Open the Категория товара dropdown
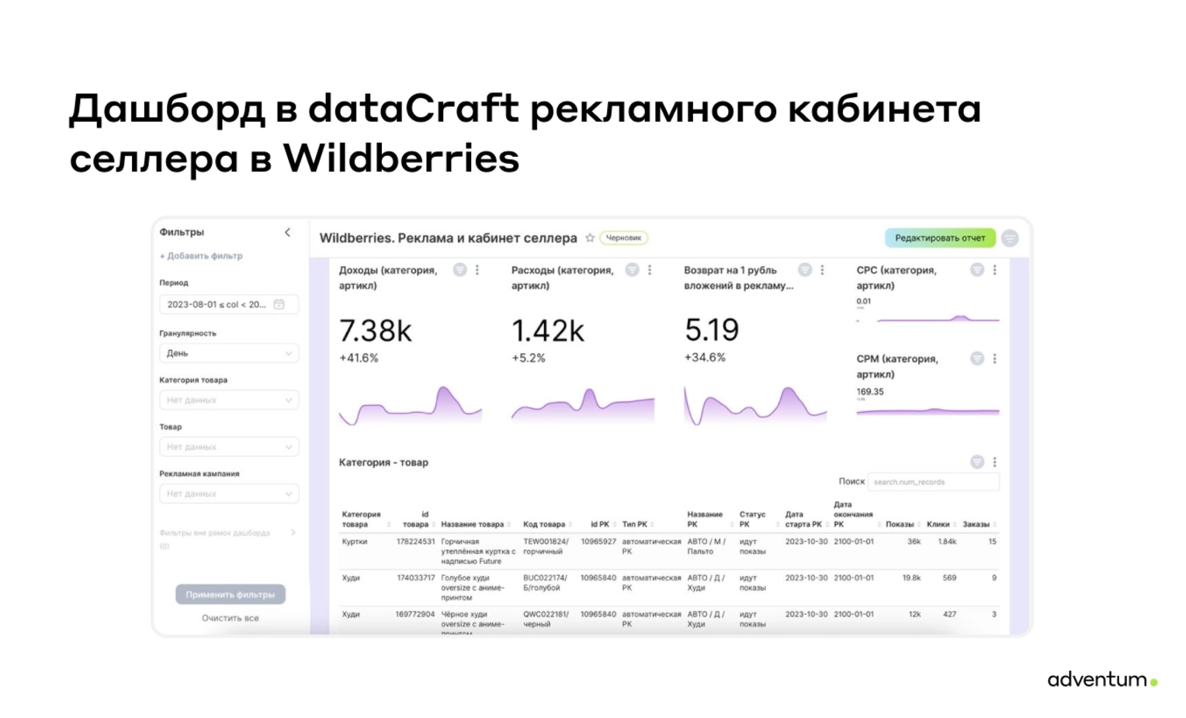The width and height of the screenshot is (1186, 718). [x=229, y=400]
